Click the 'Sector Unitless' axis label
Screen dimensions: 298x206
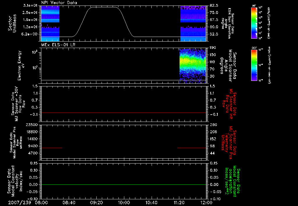click(x=12, y=23)
